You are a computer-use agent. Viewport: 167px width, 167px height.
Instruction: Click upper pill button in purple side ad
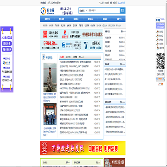[7, 44]
